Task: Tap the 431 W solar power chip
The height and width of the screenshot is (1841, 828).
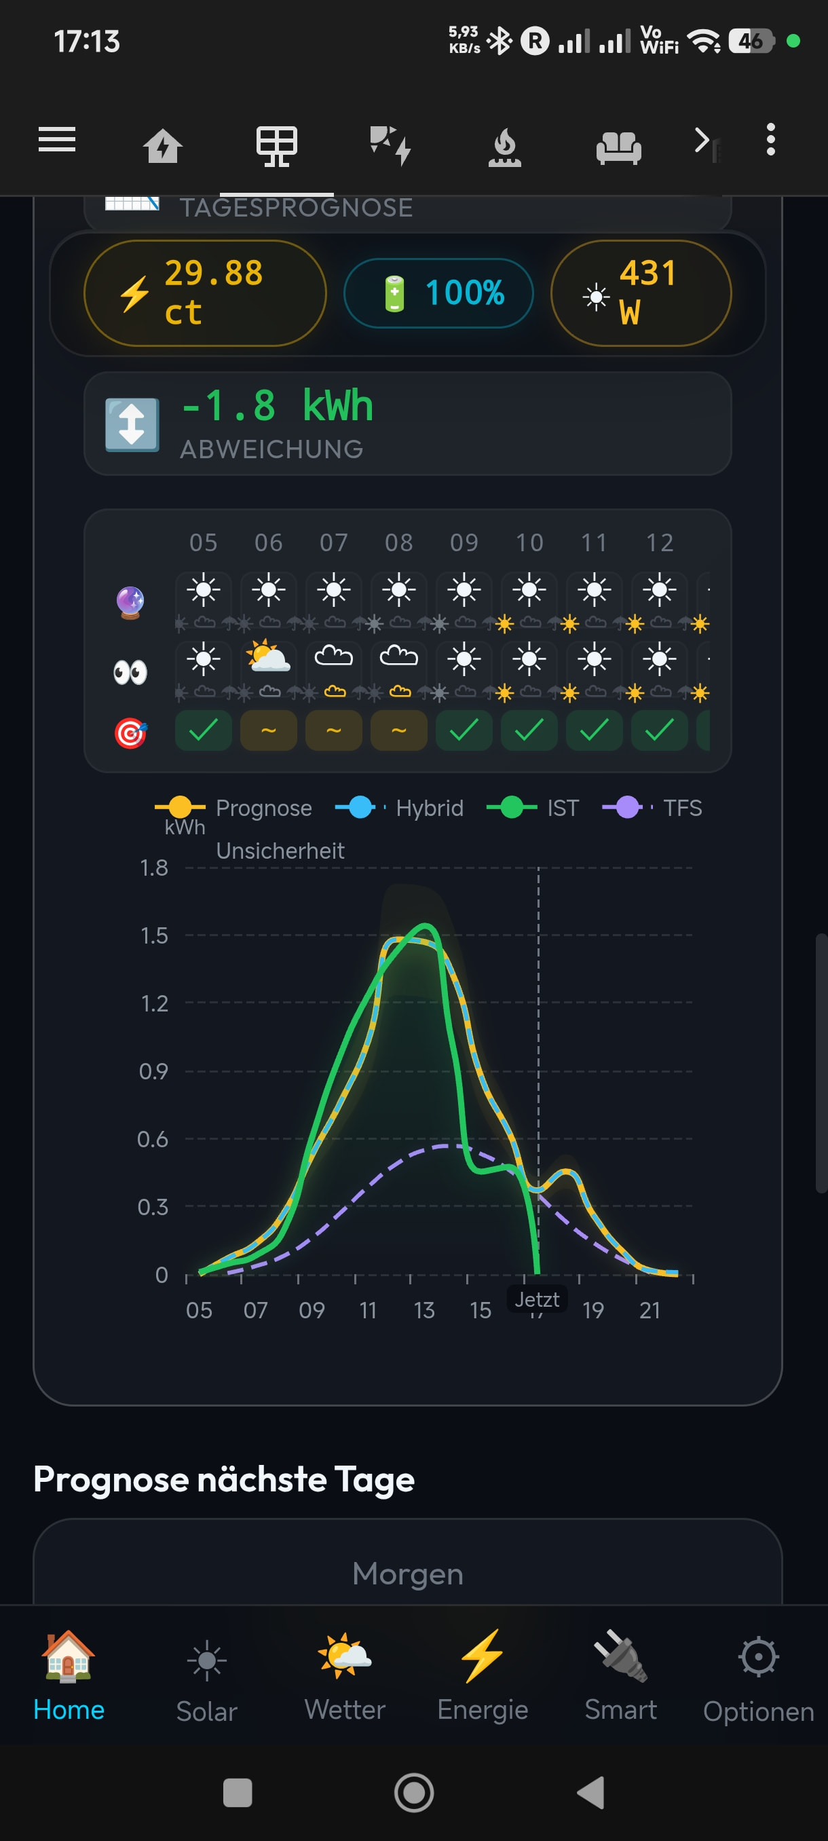Action: [x=641, y=293]
